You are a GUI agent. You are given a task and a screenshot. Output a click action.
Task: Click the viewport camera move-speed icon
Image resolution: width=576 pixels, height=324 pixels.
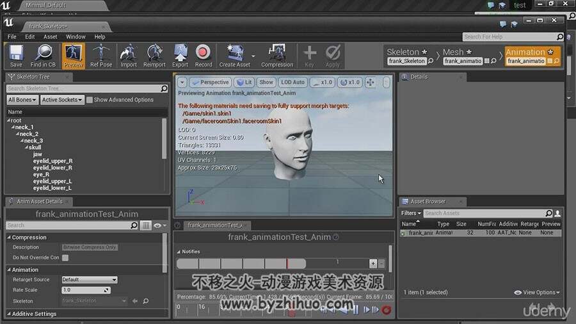pos(371,83)
